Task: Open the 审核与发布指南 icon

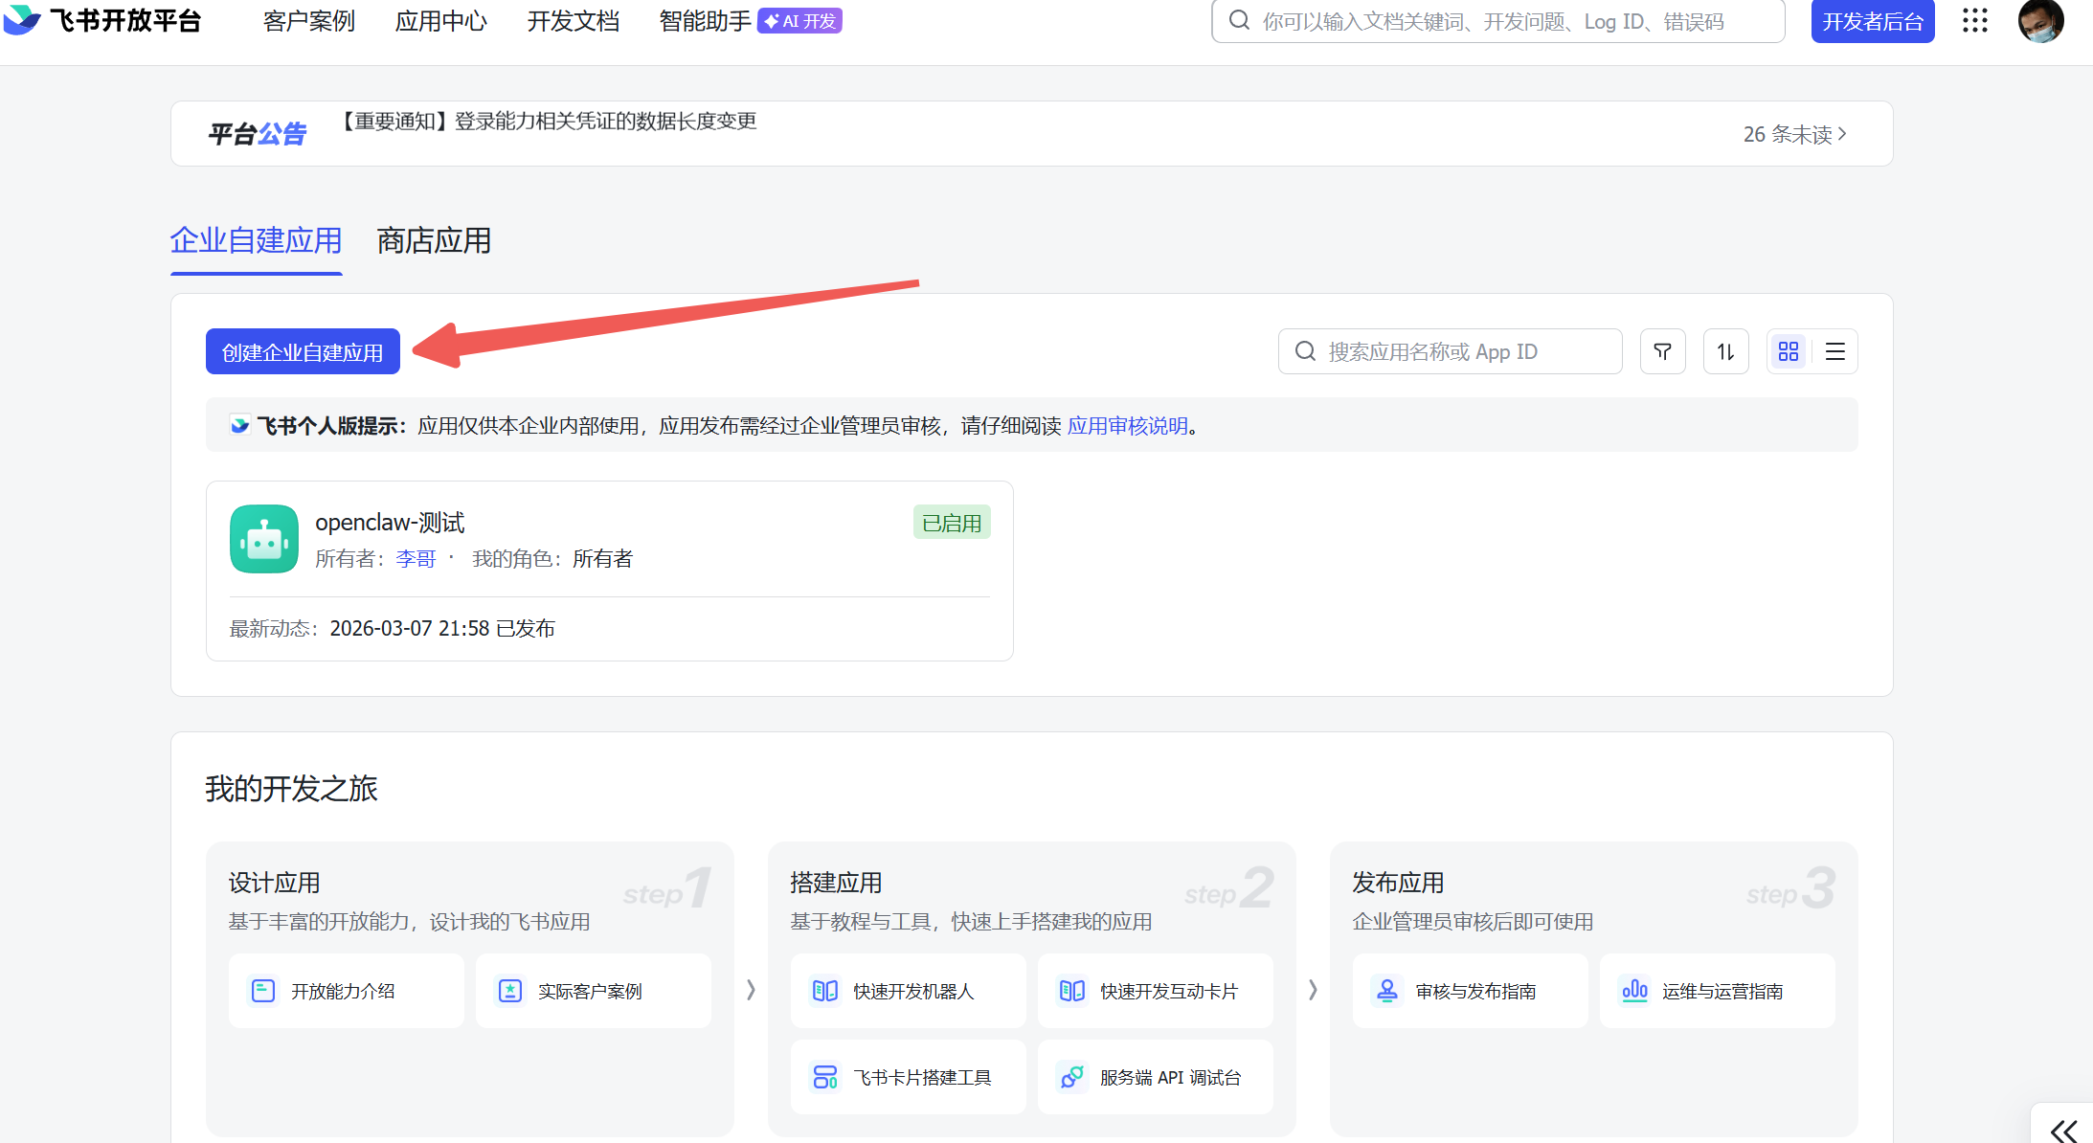Action: tap(1386, 990)
